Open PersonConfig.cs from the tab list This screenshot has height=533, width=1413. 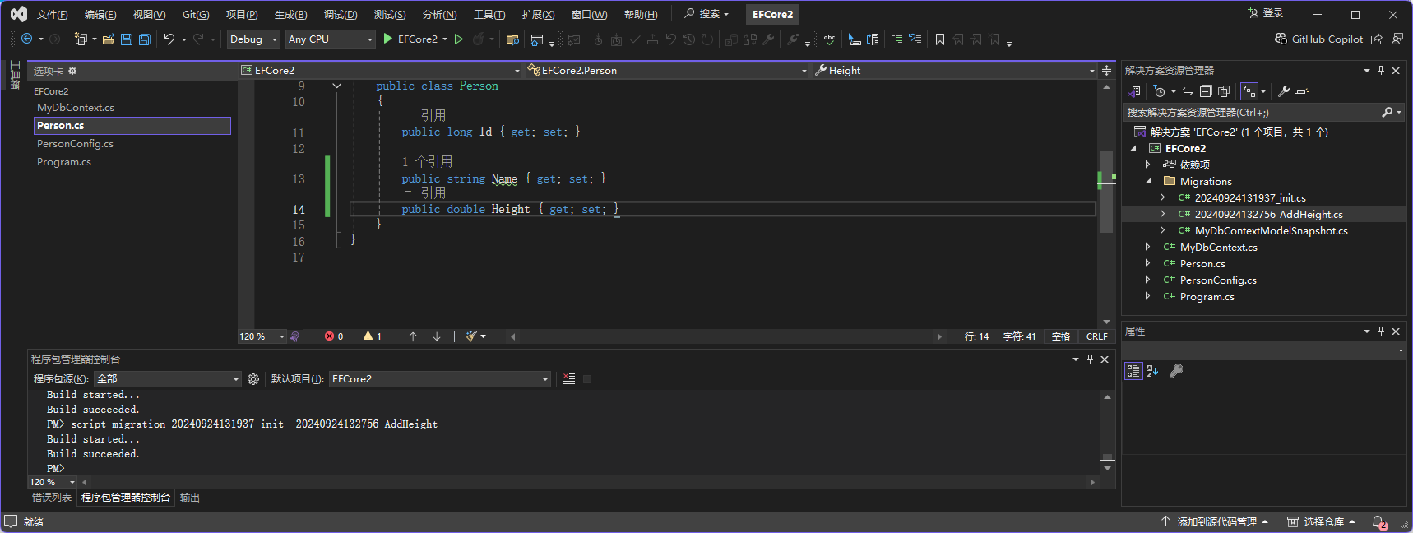click(x=75, y=144)
